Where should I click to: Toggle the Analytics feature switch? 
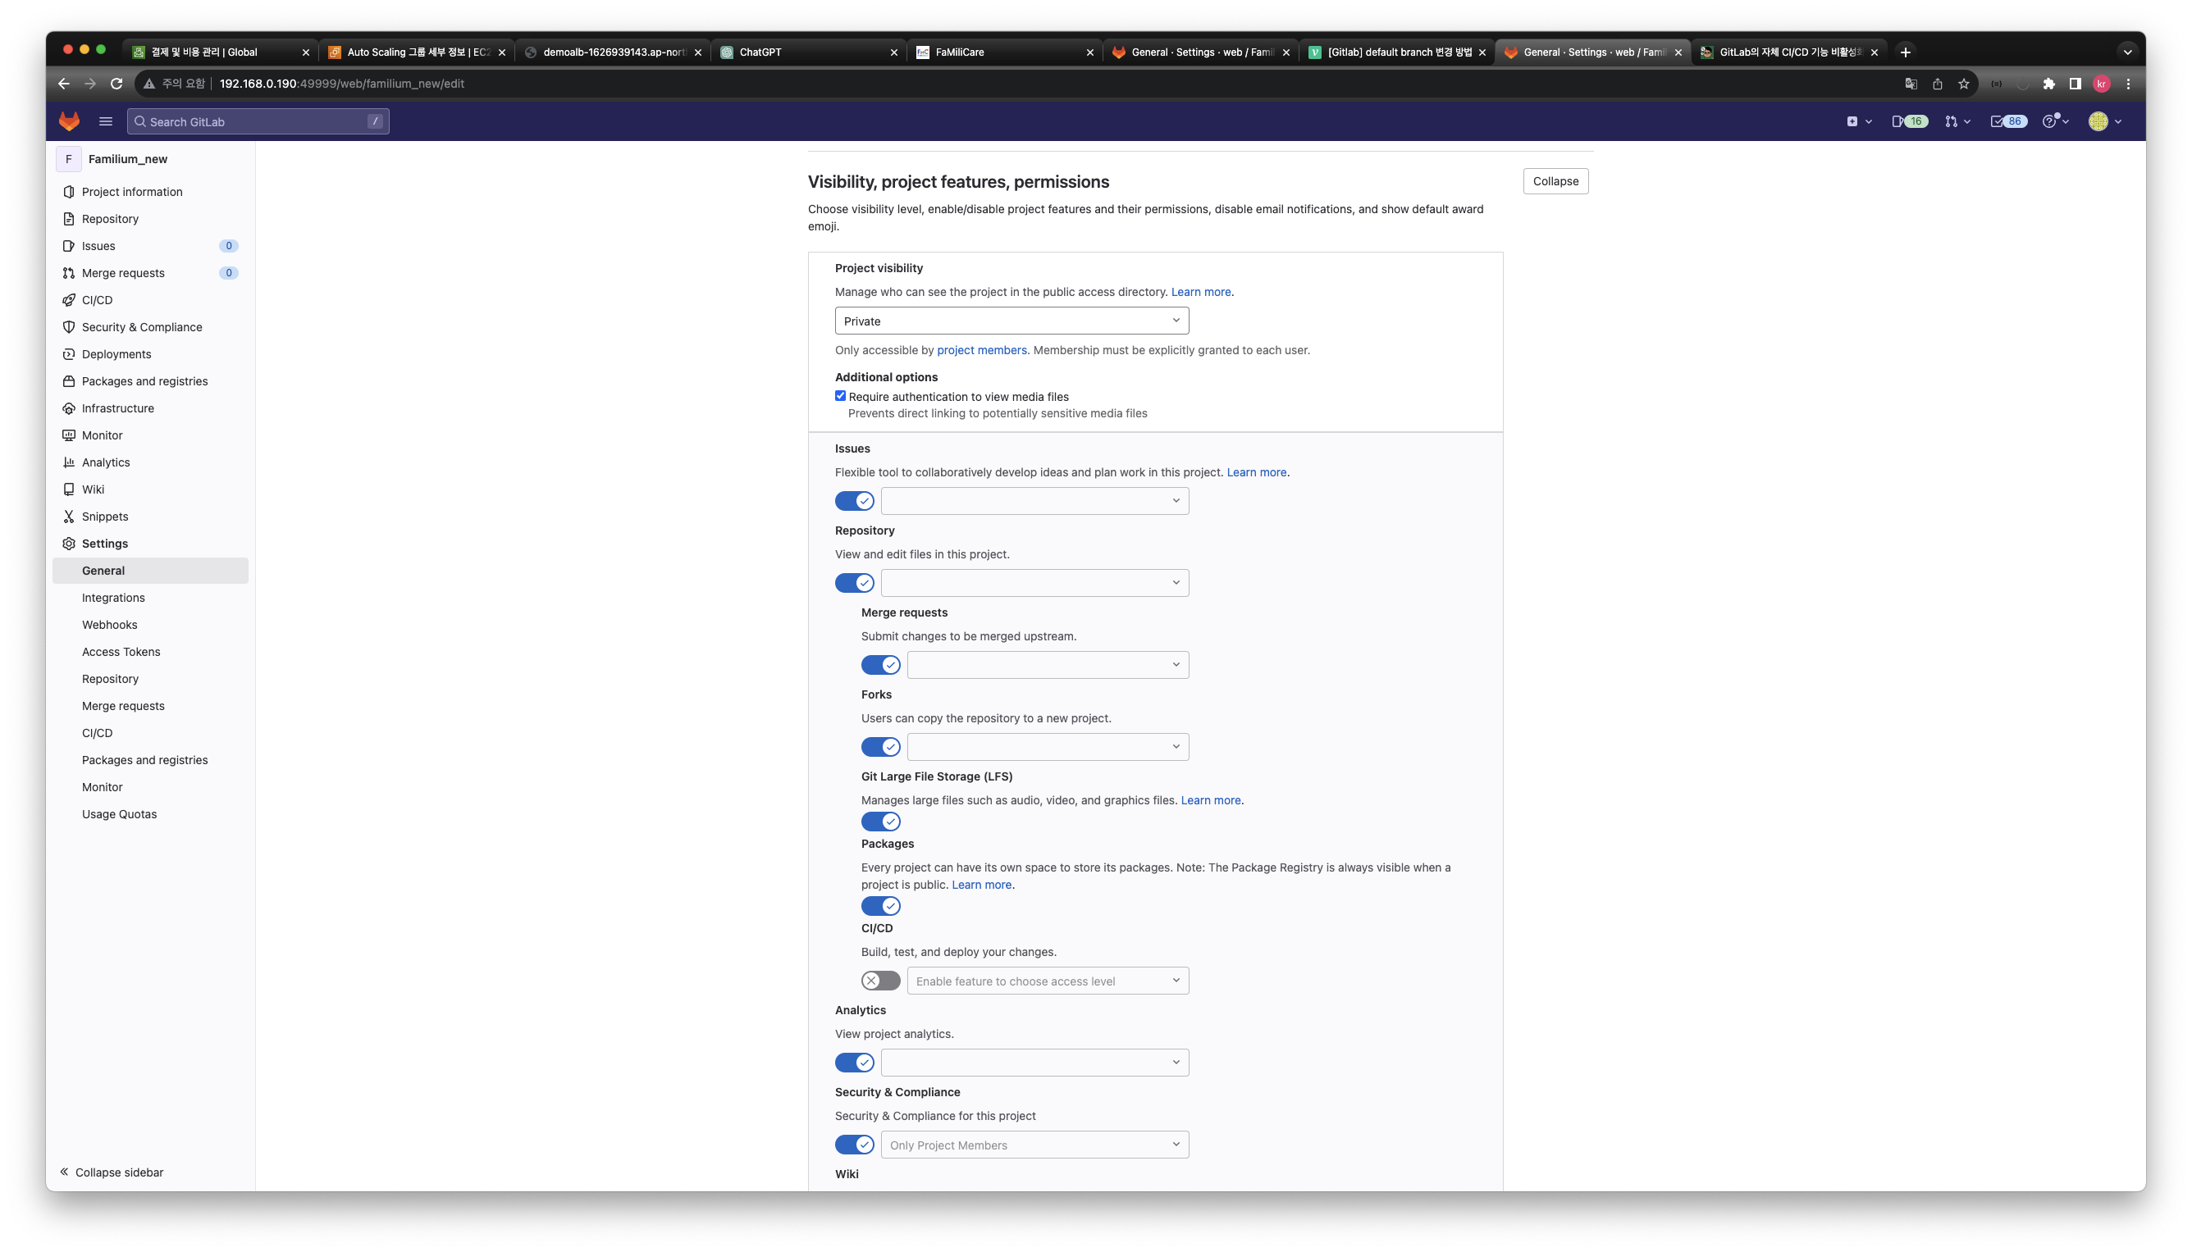point(854,1063)
